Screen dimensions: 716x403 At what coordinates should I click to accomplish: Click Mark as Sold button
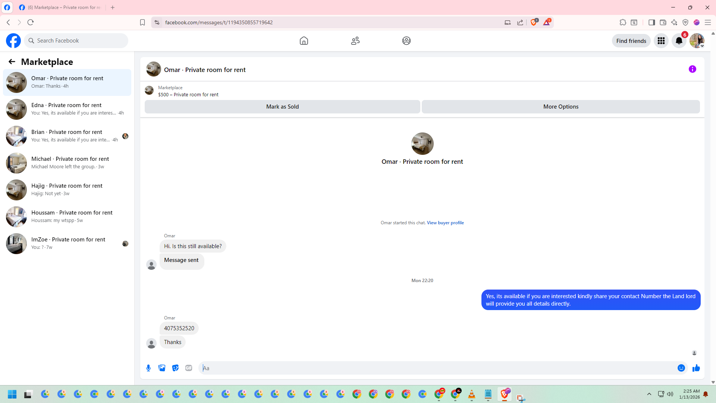(282, 107)
